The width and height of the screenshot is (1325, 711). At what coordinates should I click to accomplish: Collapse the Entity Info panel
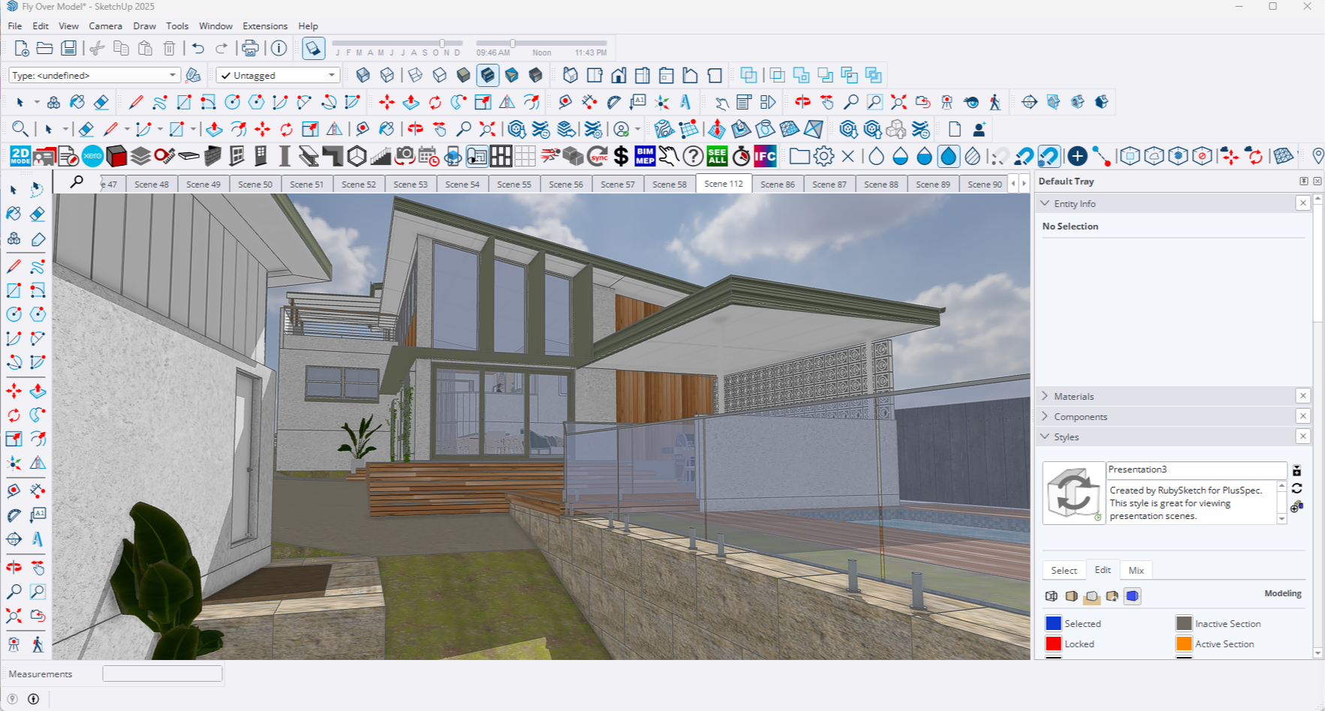coord(1044,203)
